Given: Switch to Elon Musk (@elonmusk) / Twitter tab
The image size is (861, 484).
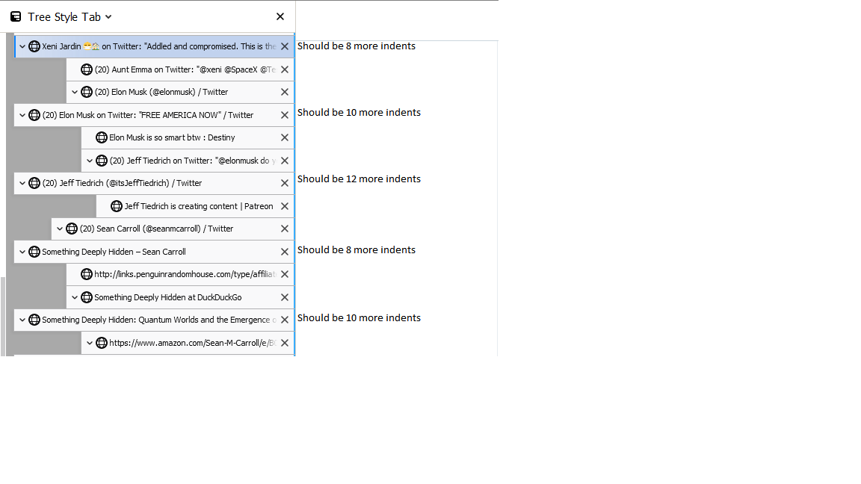Looking at the screenshot, I should point(180,92).
